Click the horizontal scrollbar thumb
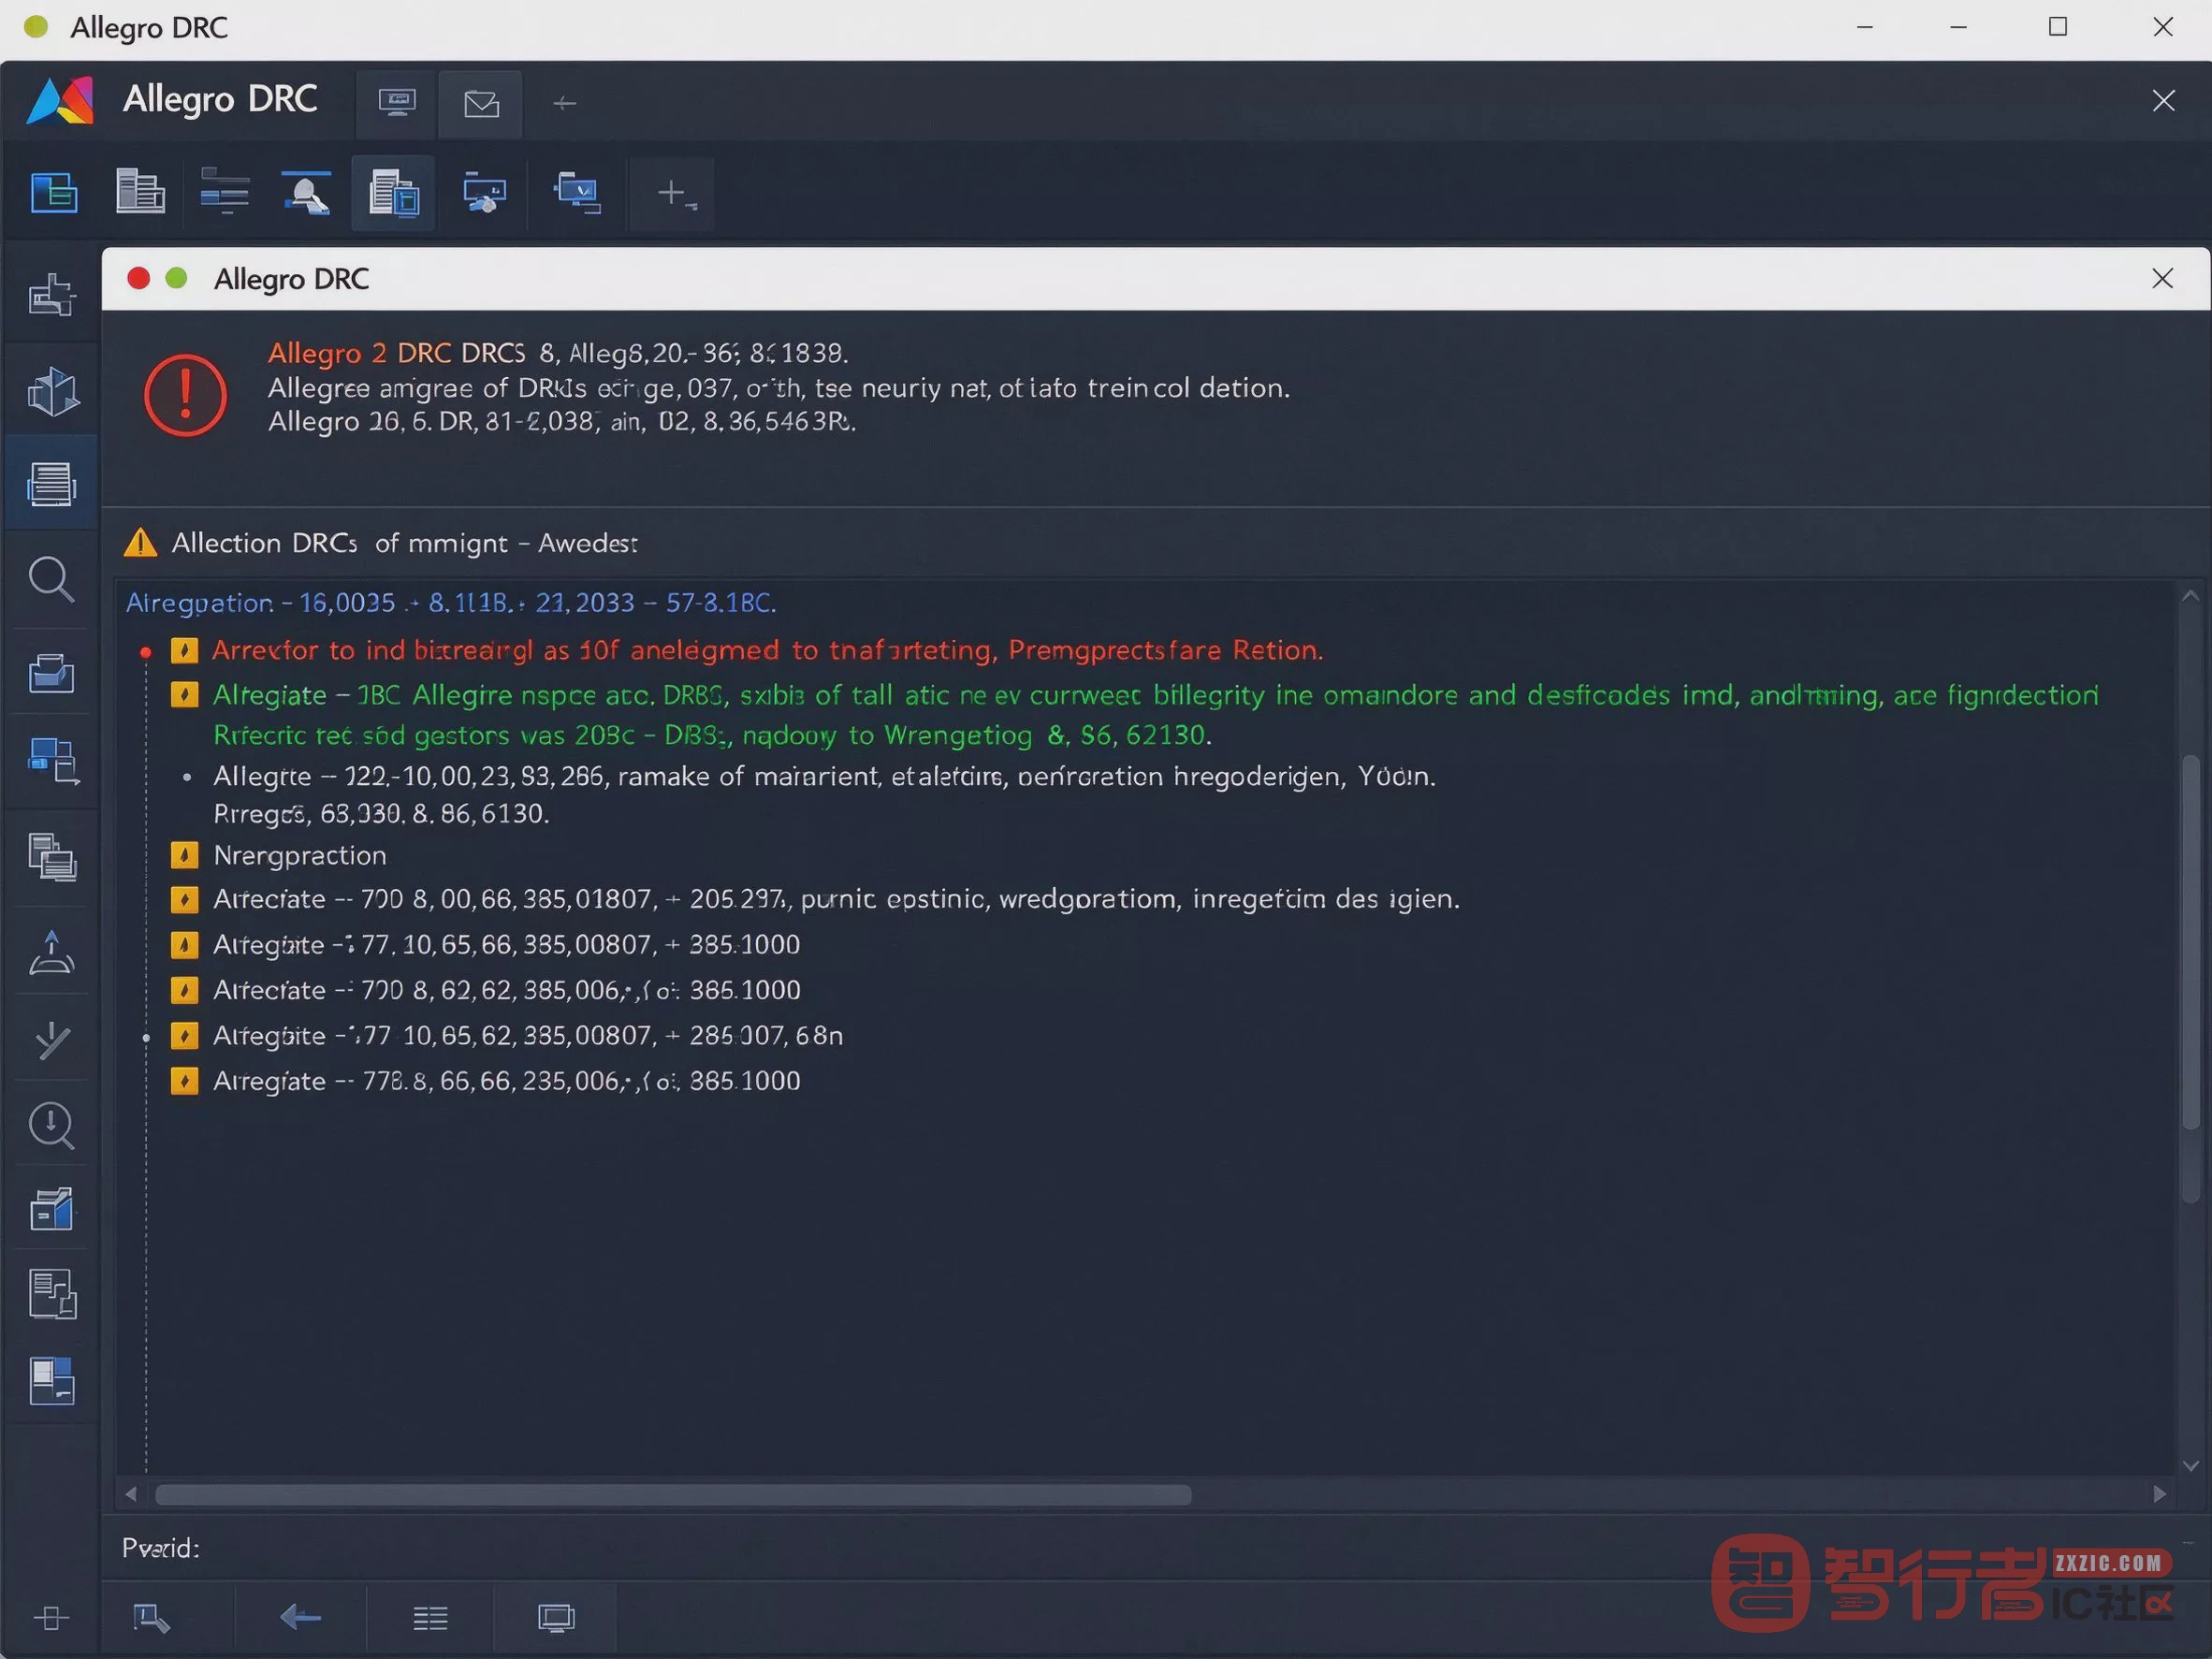This screenshot has width=2212, height=1659. [673, 1495]
